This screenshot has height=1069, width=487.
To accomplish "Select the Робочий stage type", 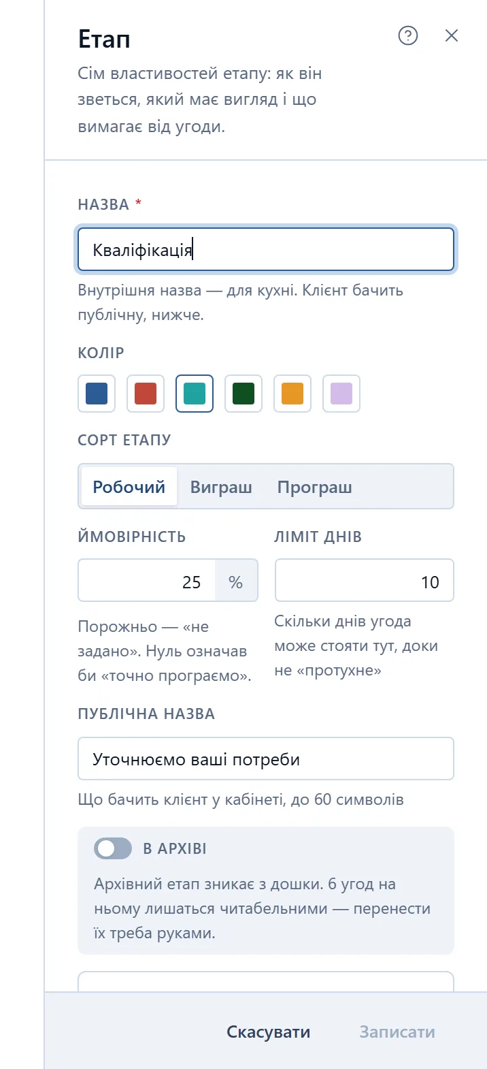I will [129, 487].
